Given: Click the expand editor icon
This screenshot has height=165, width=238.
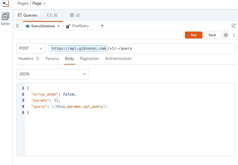Looking at the screenshot, I should pos(234,25).
